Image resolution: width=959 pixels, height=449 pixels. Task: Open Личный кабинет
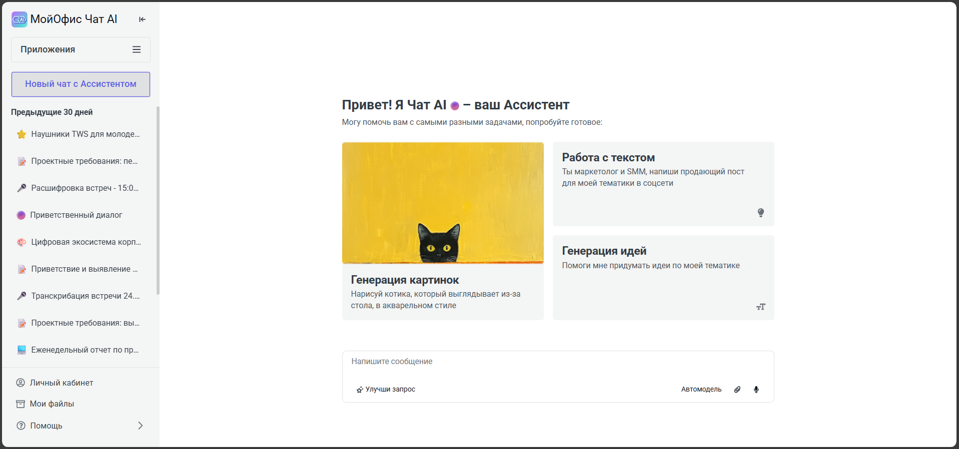[x=61, y=383]
